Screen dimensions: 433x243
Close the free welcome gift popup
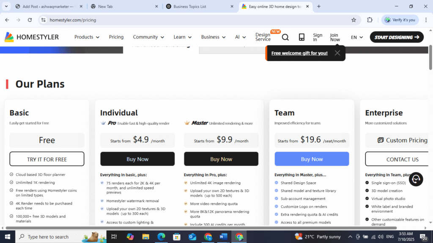[337, 53]
